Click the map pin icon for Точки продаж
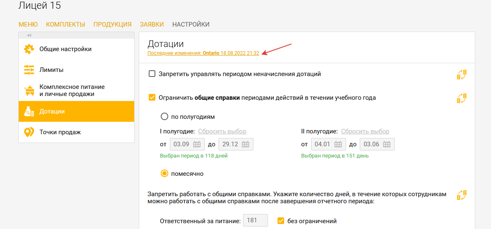 pyautogui.click(x=29, y=132)
